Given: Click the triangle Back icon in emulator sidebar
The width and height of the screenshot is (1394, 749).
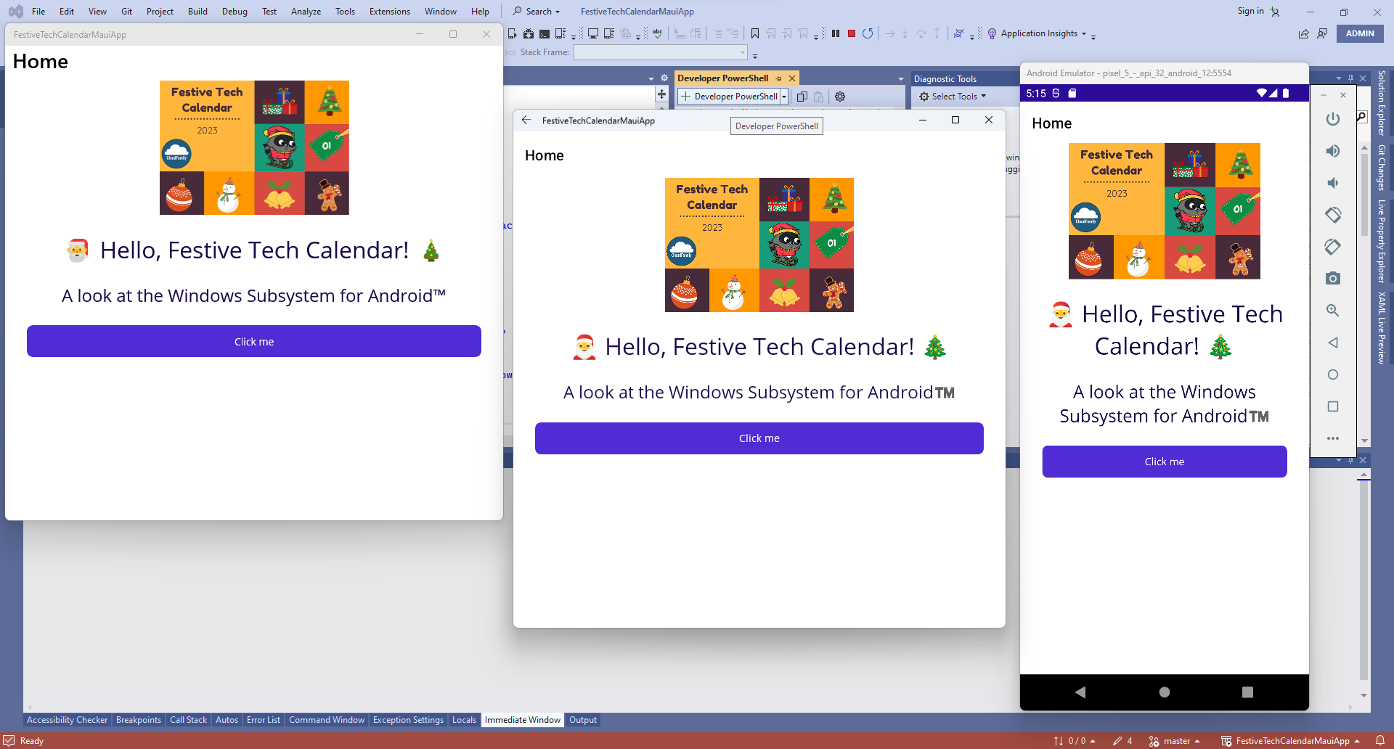Looking at the screenshot, I should pos(1333,343).
